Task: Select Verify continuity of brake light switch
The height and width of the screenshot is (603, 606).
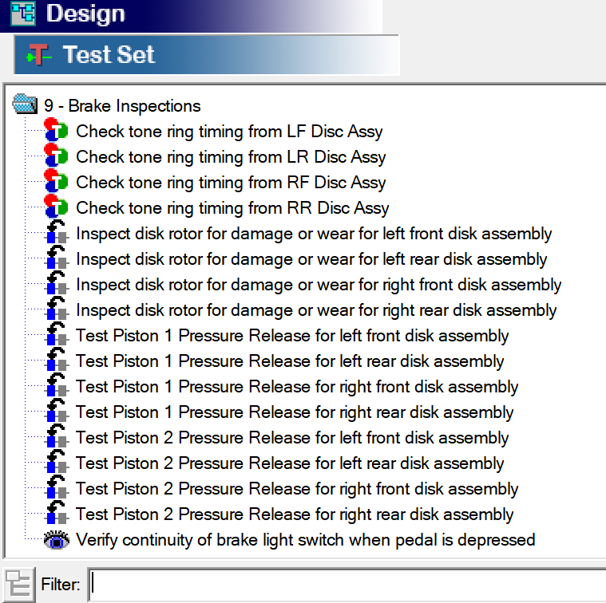Action: pyautogui.click(x=305, y=540)
